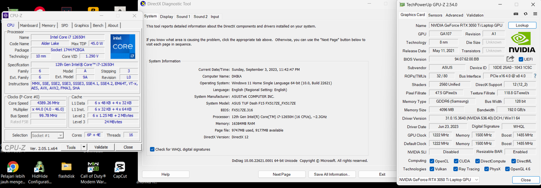Click the Device ID value in GPU-Z
541x188 pixels.
[513, 67]
